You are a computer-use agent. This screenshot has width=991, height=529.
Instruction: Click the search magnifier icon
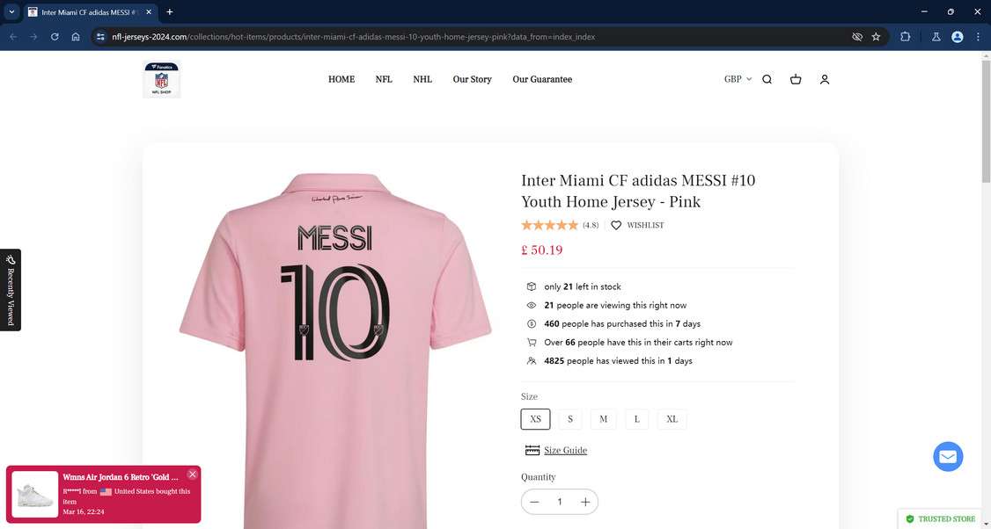pyautogui.click(x=767, y=79)
